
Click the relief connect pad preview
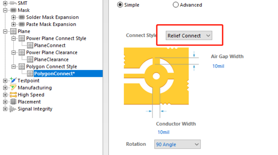pyautogui.click(x=156, y=76)
